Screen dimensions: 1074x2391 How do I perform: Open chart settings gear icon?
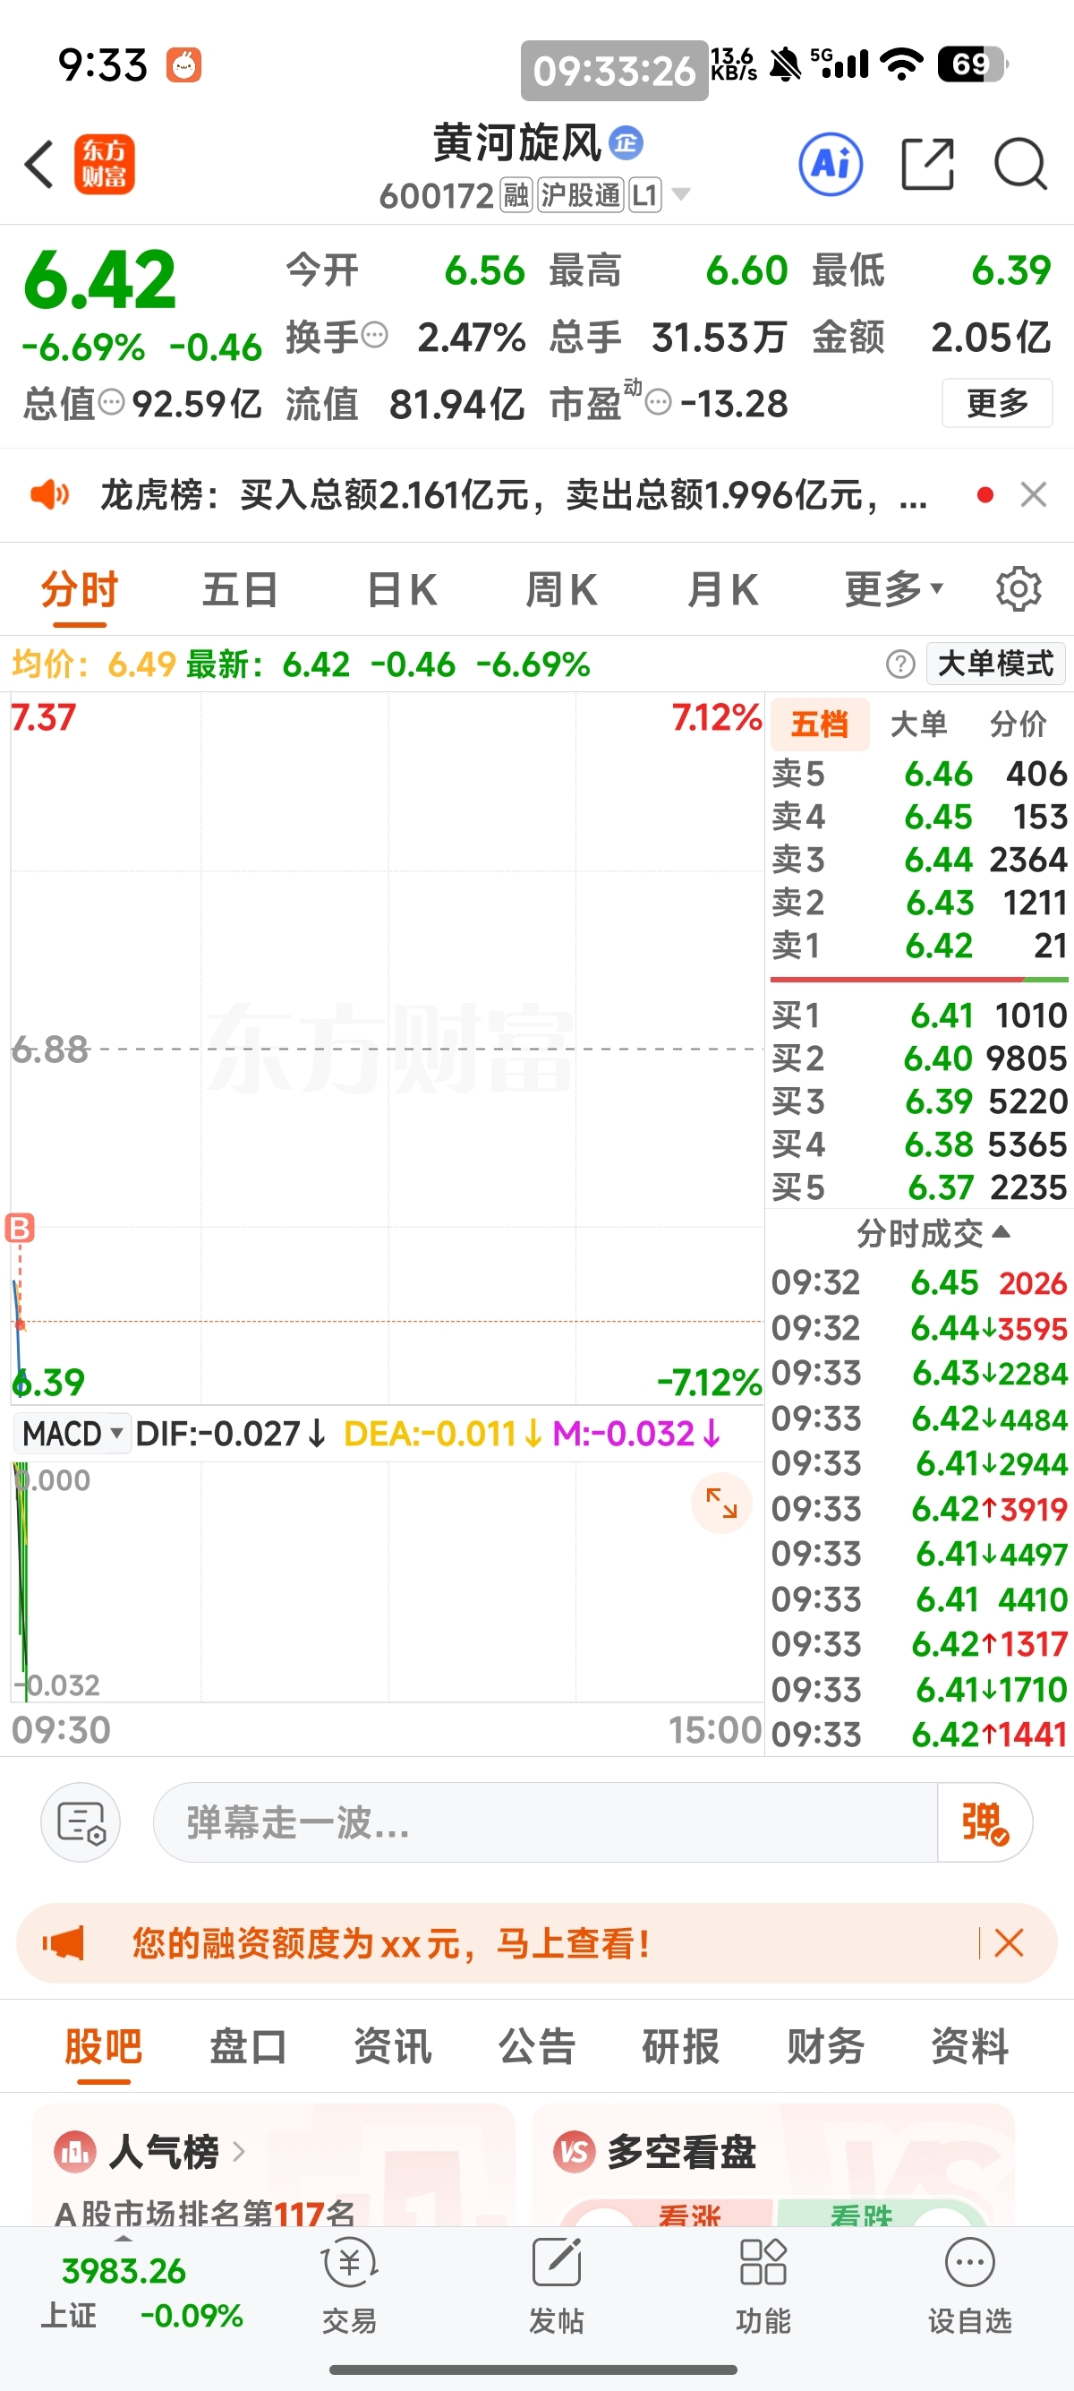(1019, 588)
